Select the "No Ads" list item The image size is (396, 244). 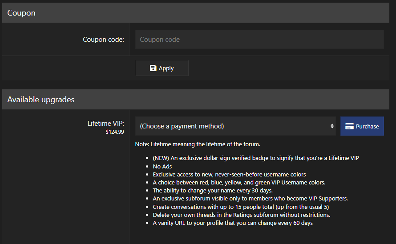(x=162, y=166)
